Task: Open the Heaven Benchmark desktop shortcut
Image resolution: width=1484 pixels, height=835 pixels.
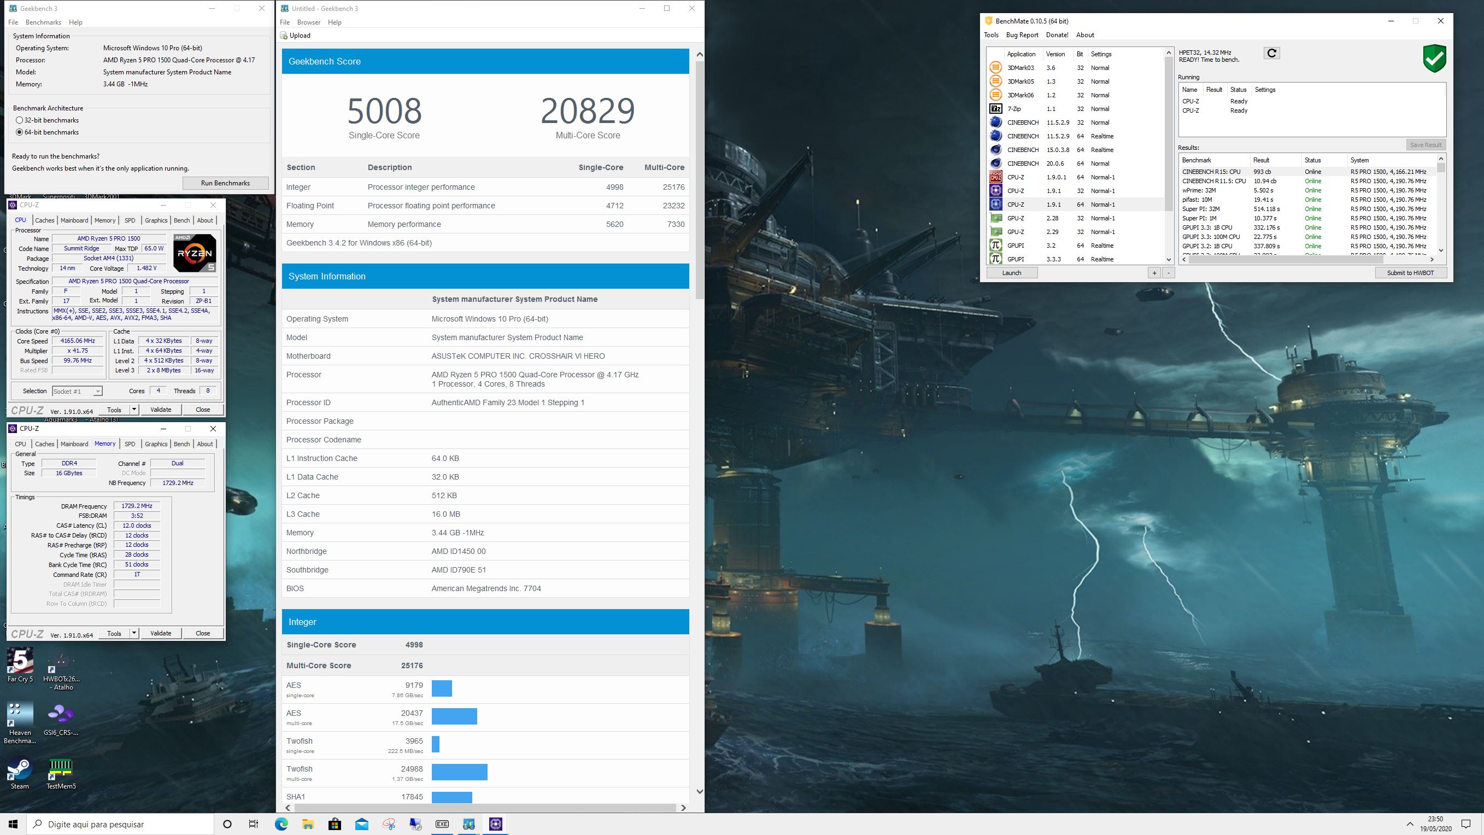Action: pyautogui.click(x=20, y=723)
